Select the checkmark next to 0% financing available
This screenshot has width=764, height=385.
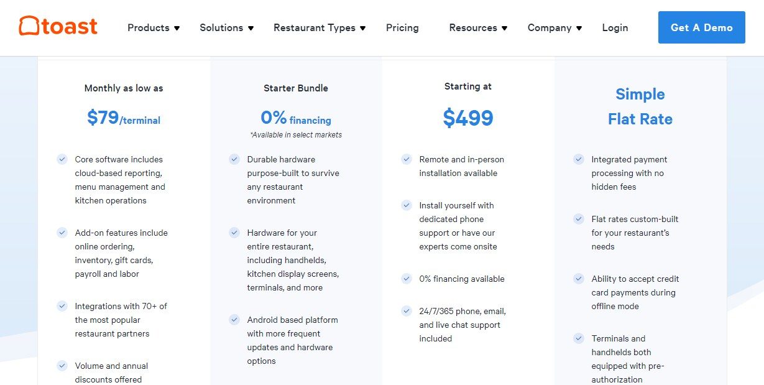407,279
